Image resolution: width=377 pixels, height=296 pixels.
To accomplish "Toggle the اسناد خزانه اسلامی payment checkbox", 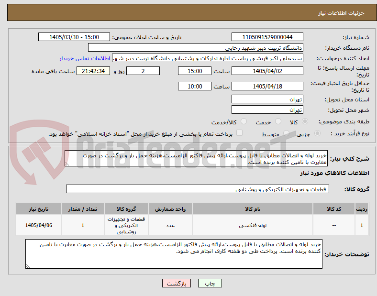I will (239, 133).
